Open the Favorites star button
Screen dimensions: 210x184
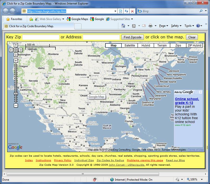pyautogui.click(x=14, y=19)
